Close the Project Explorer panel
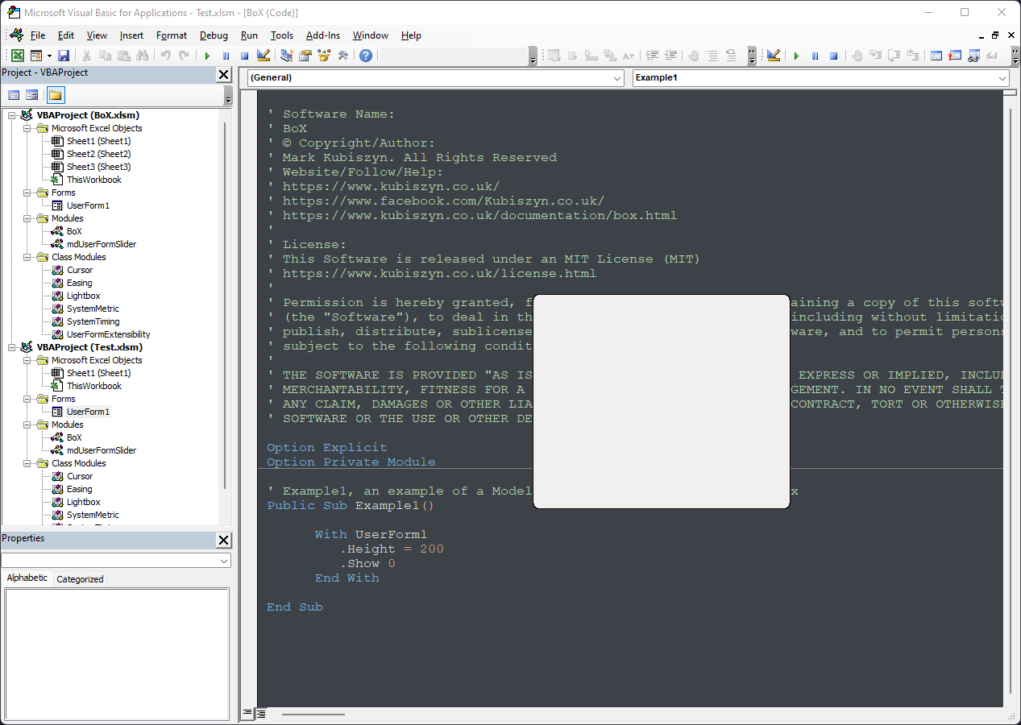The height and width of the screenshot is (725, 1021). point(223,75)
